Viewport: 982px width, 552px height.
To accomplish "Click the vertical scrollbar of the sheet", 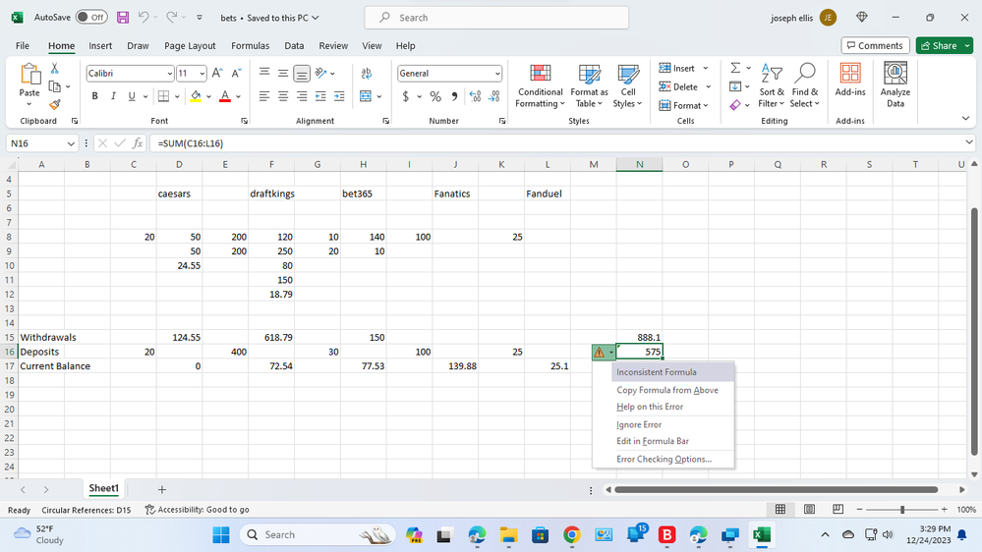I will tap(974, 332).
